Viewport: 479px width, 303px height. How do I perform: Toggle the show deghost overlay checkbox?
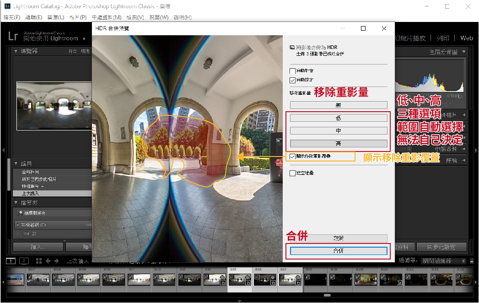(x=293, y=157)
